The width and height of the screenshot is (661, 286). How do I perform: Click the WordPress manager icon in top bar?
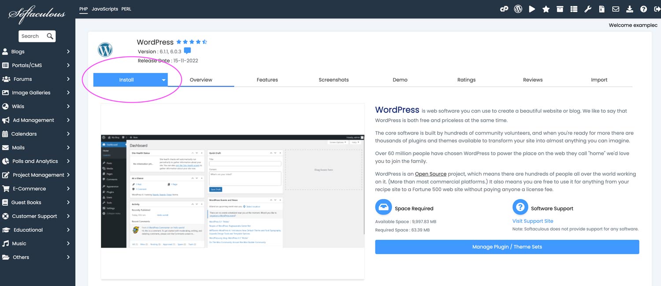(518, 9)
